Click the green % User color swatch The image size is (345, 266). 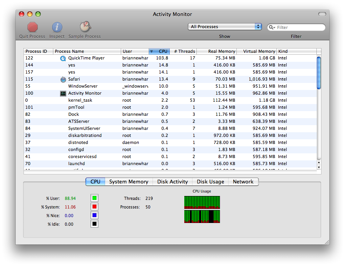(94, 198)
